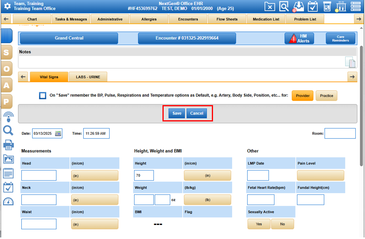Click the Weight pounds input field
Screen dimensions: 365x239
click(144, 200)
